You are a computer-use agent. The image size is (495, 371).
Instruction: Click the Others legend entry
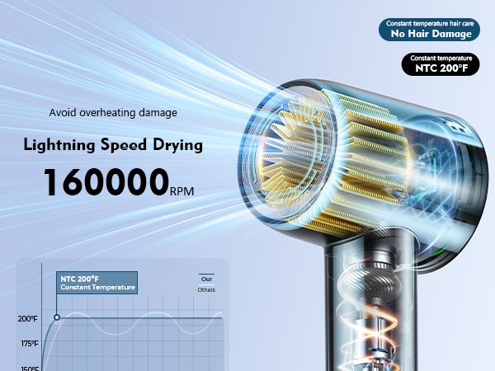(206, 290)
